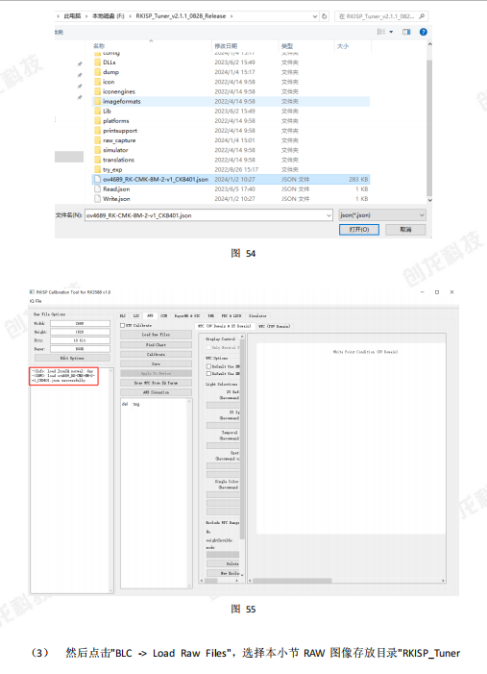
Task: Toggle the preview pane icon
Action: 406,32
